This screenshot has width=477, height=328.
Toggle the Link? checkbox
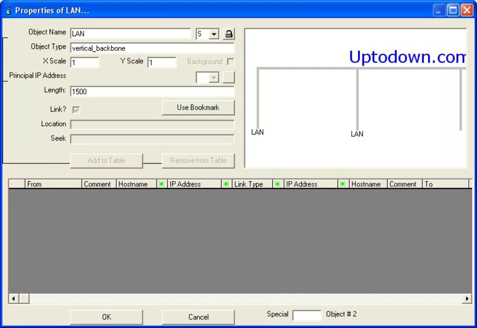point(76,109)
